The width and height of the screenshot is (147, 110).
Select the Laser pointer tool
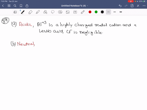[x=83, y=12]
